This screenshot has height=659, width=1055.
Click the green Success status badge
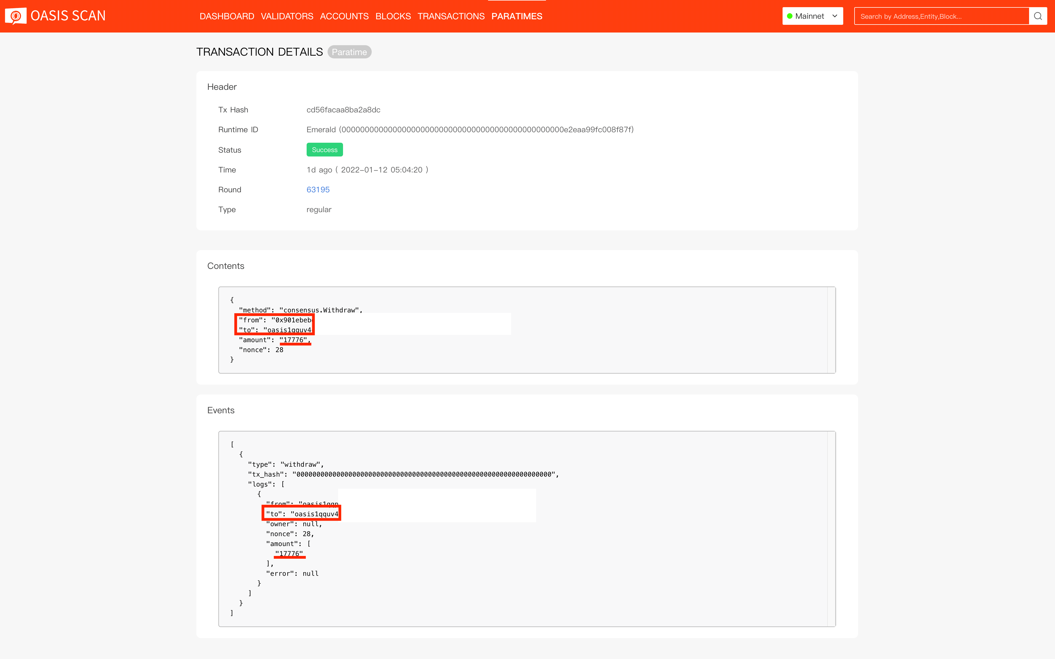[x=325, y=150]
